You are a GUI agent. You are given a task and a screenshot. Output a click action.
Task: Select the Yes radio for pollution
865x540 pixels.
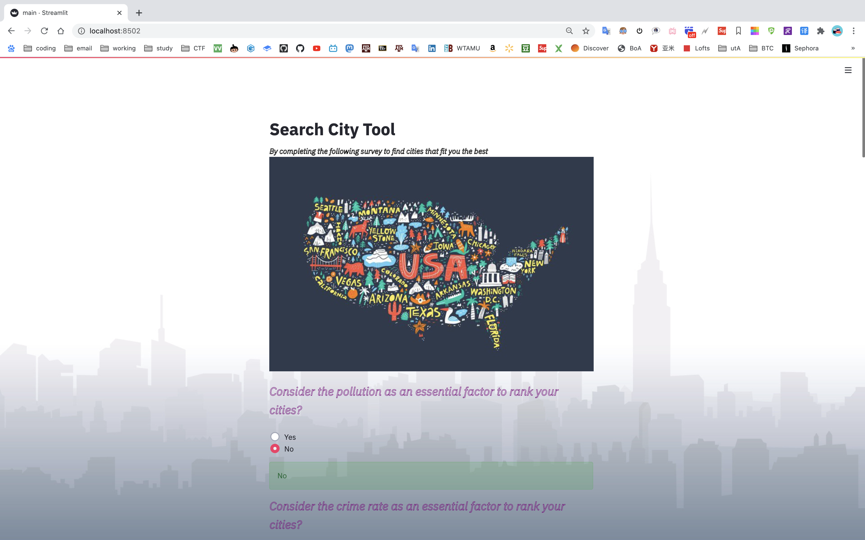click(x=275, y=436)
